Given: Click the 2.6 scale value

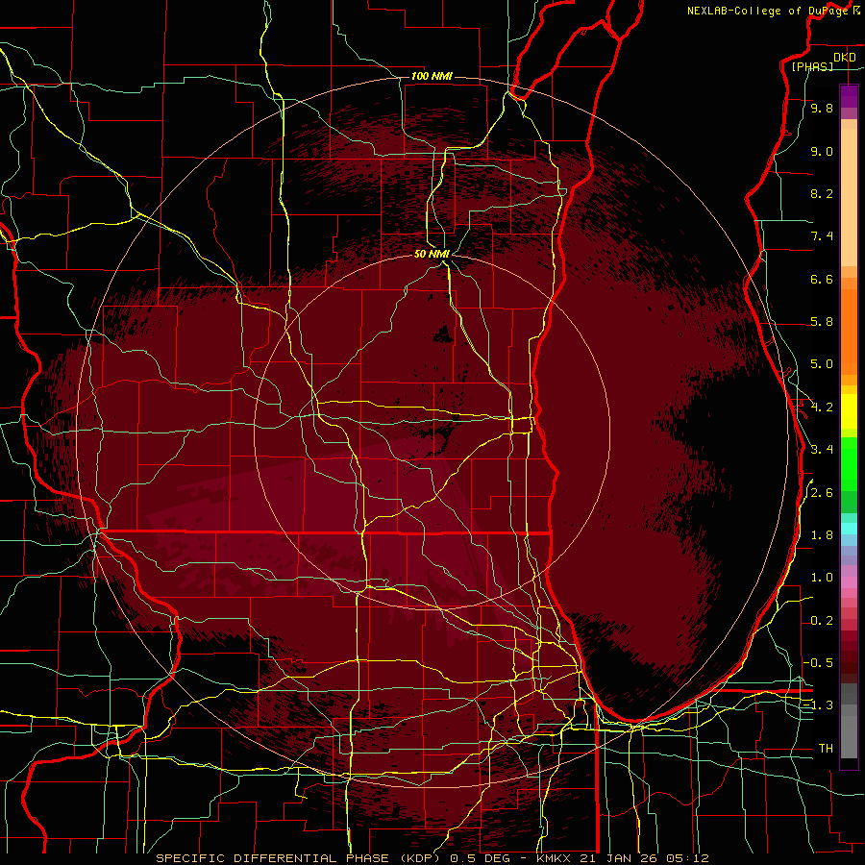Looking at the screenshot, I should click(822, 493).
